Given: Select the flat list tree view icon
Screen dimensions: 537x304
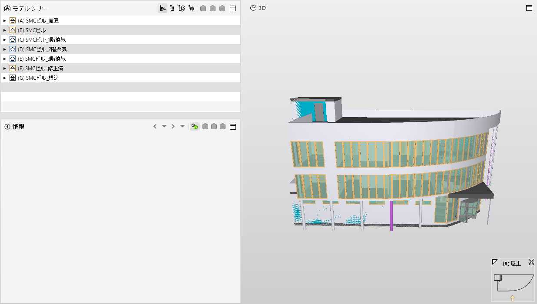Looking at the screenshot, I should click(x=172, y=8).
